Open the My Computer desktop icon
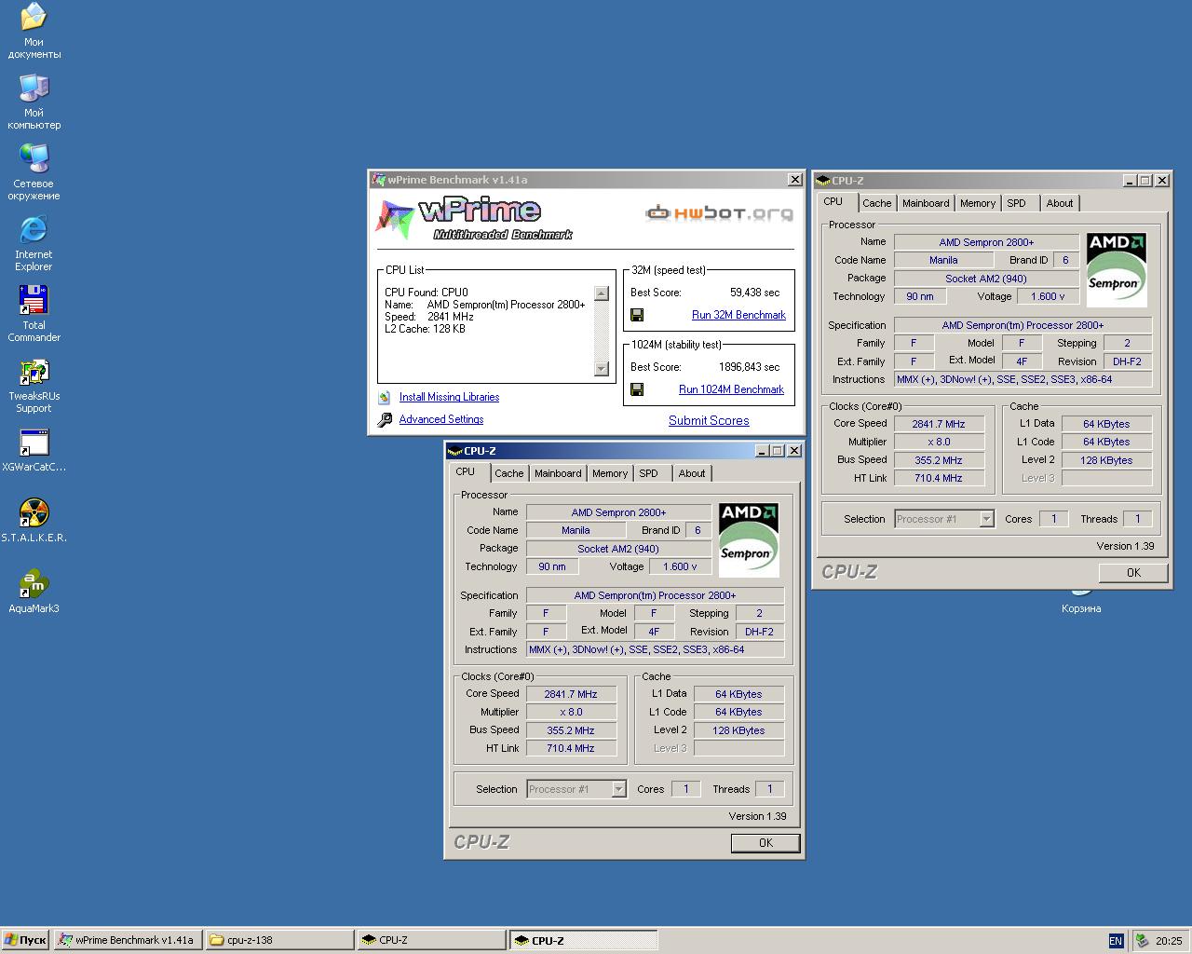This screenshot has height=954, width=1192. [x=34, y=102]
